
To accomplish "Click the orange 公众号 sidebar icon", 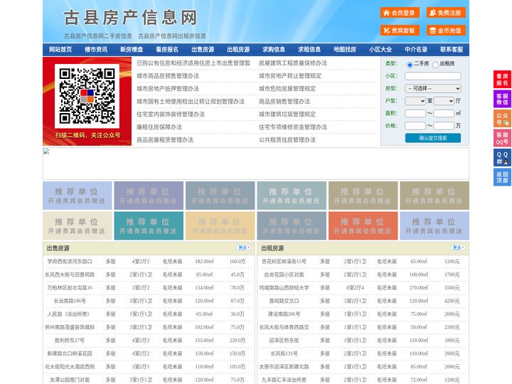I will (502, 119).
